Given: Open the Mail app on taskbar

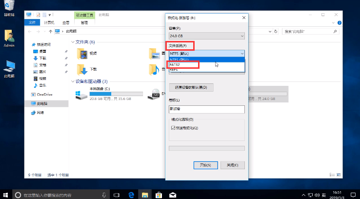Looking at the screenshot, I should (172, 195).
